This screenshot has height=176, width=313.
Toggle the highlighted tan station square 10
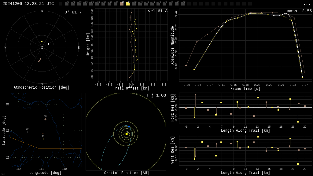[x=122, y=4]
